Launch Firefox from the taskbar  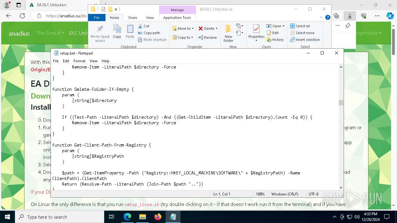[x=158, y=217]
